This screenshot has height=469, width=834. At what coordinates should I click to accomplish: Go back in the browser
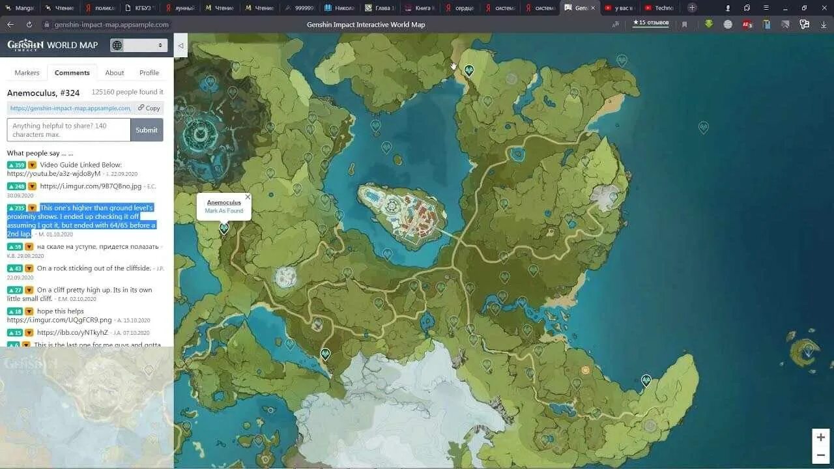[x=10, y=24]
